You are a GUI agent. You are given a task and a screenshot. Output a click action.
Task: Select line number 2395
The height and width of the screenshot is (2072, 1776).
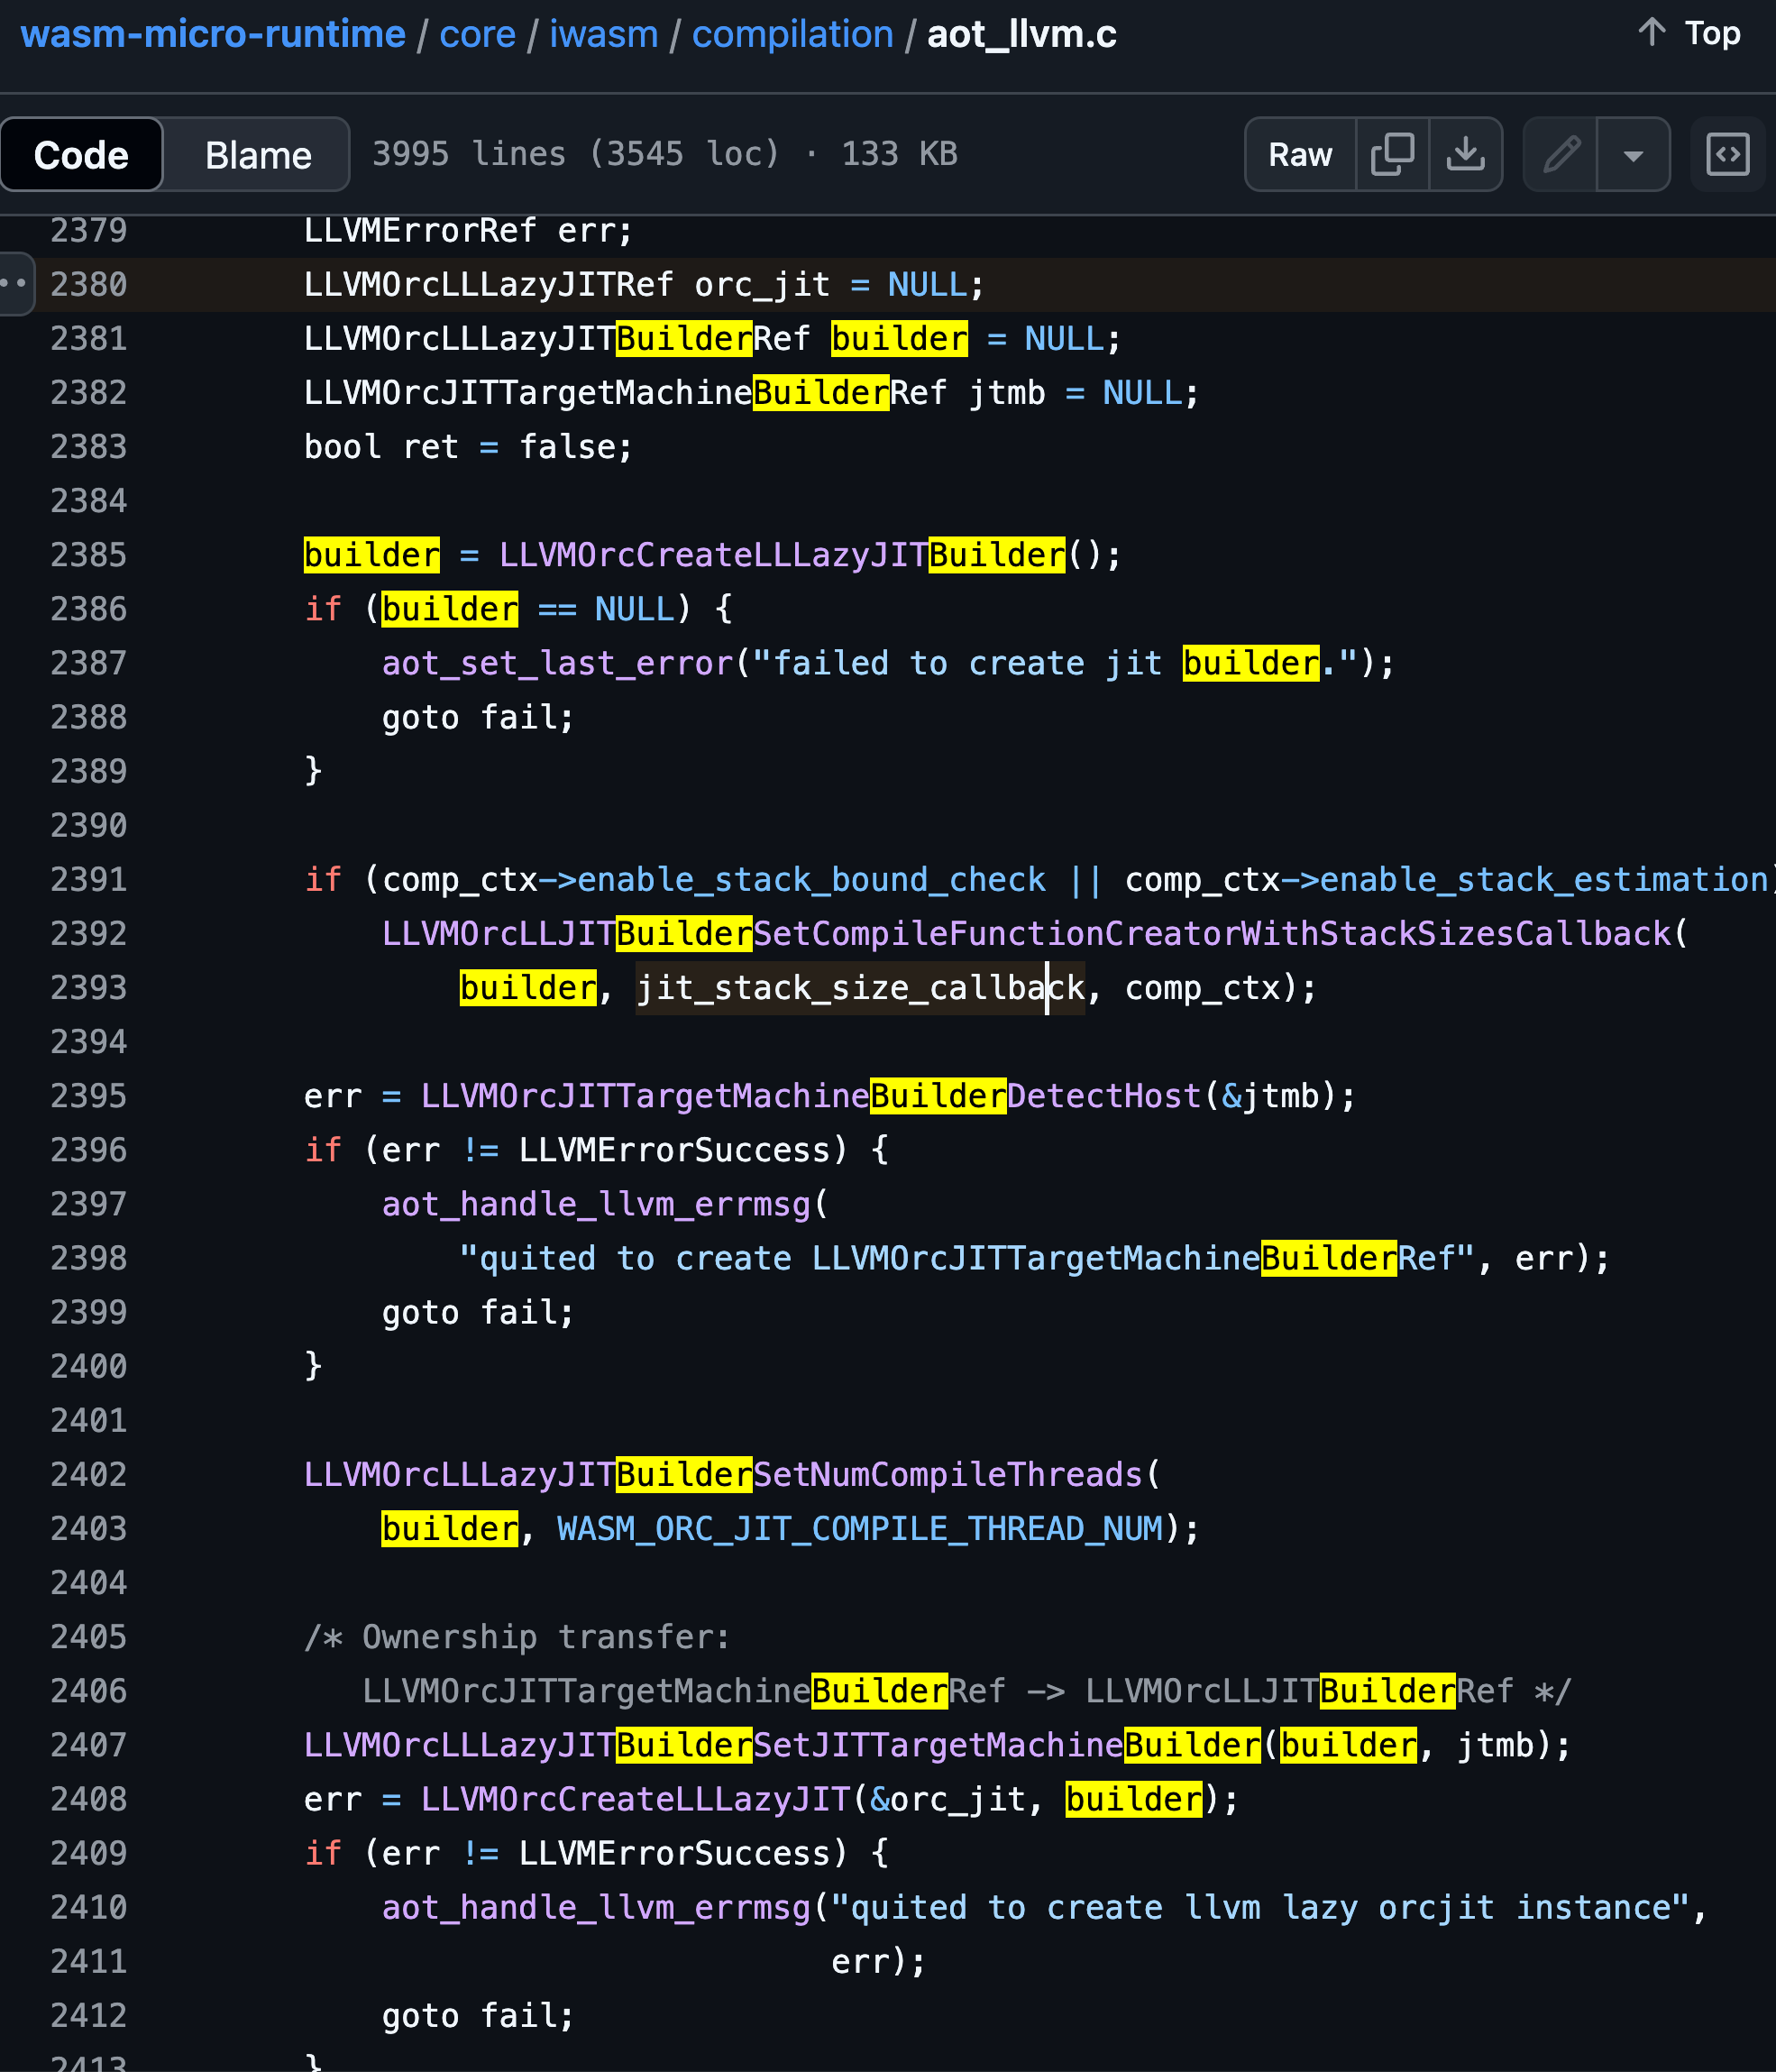89,1095
